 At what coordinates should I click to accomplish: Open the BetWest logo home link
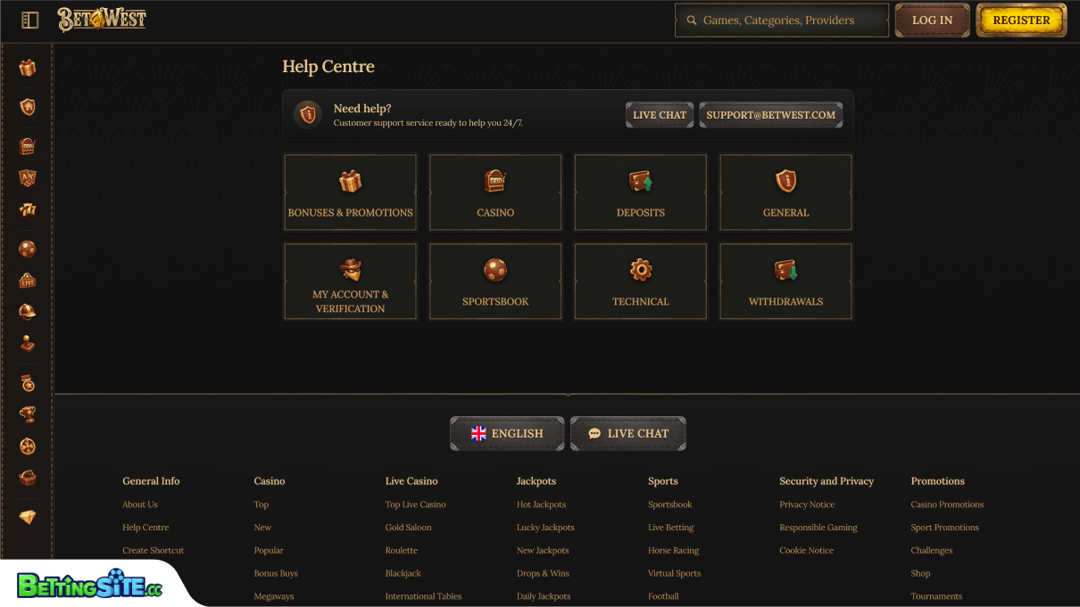coord(102,20)
